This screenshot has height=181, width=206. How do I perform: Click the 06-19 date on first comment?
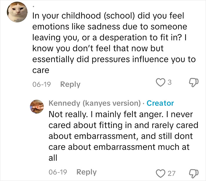[42, 84]
